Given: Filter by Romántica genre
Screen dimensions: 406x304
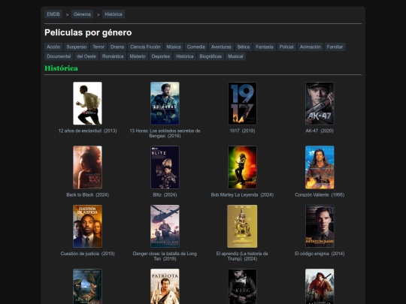Looking at the screenshot, I should [113, 56].
